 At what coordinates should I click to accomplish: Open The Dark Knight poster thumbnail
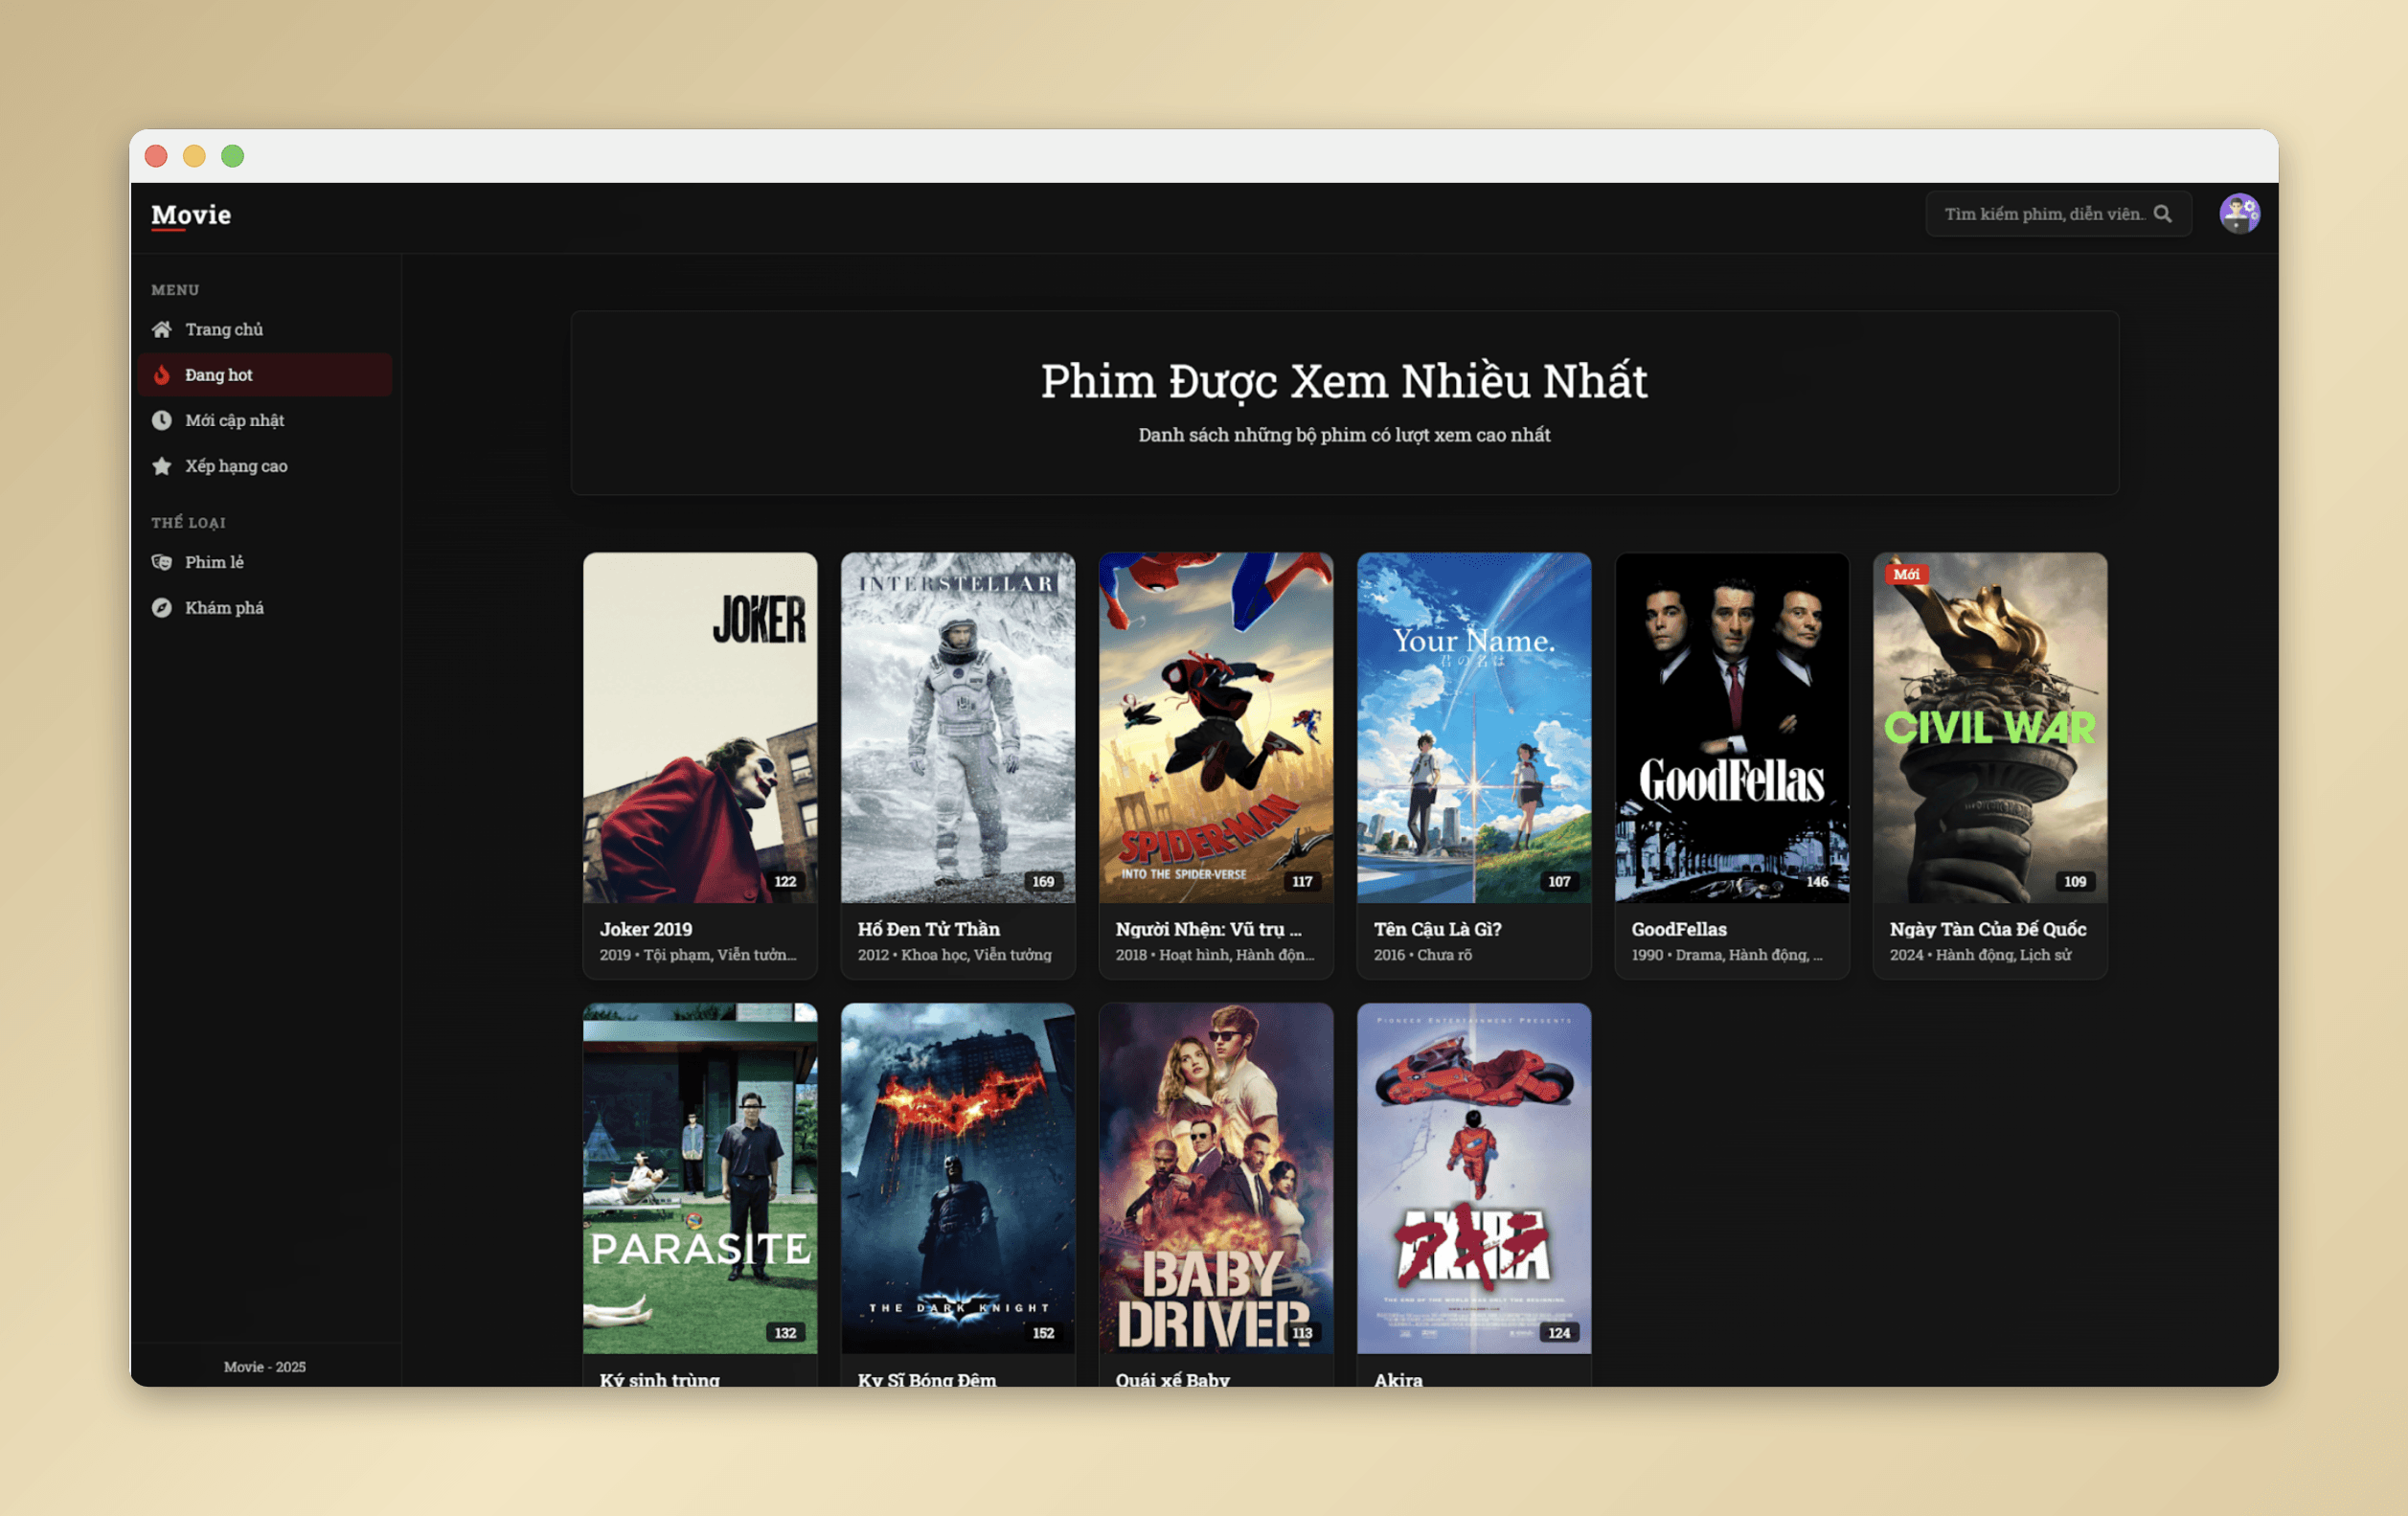958,1179
